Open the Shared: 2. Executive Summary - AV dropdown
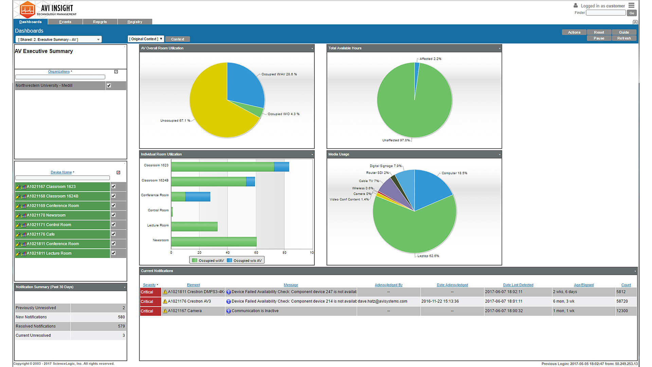652x367 pixels. click(58, 39)
